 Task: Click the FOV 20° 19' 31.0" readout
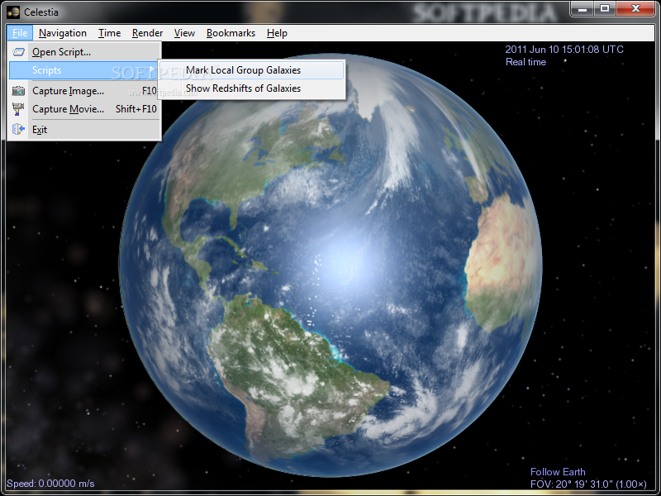[x=588, y=484]
